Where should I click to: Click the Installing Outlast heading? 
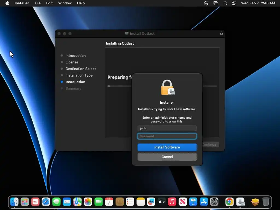tap(120, 43)
